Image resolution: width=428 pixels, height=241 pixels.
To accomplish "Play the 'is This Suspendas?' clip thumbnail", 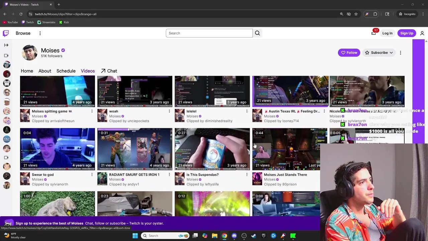I will 212,149.
